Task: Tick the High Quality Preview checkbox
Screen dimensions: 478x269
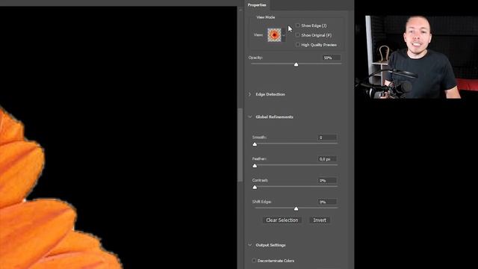Action: click(x=298, y=45)
